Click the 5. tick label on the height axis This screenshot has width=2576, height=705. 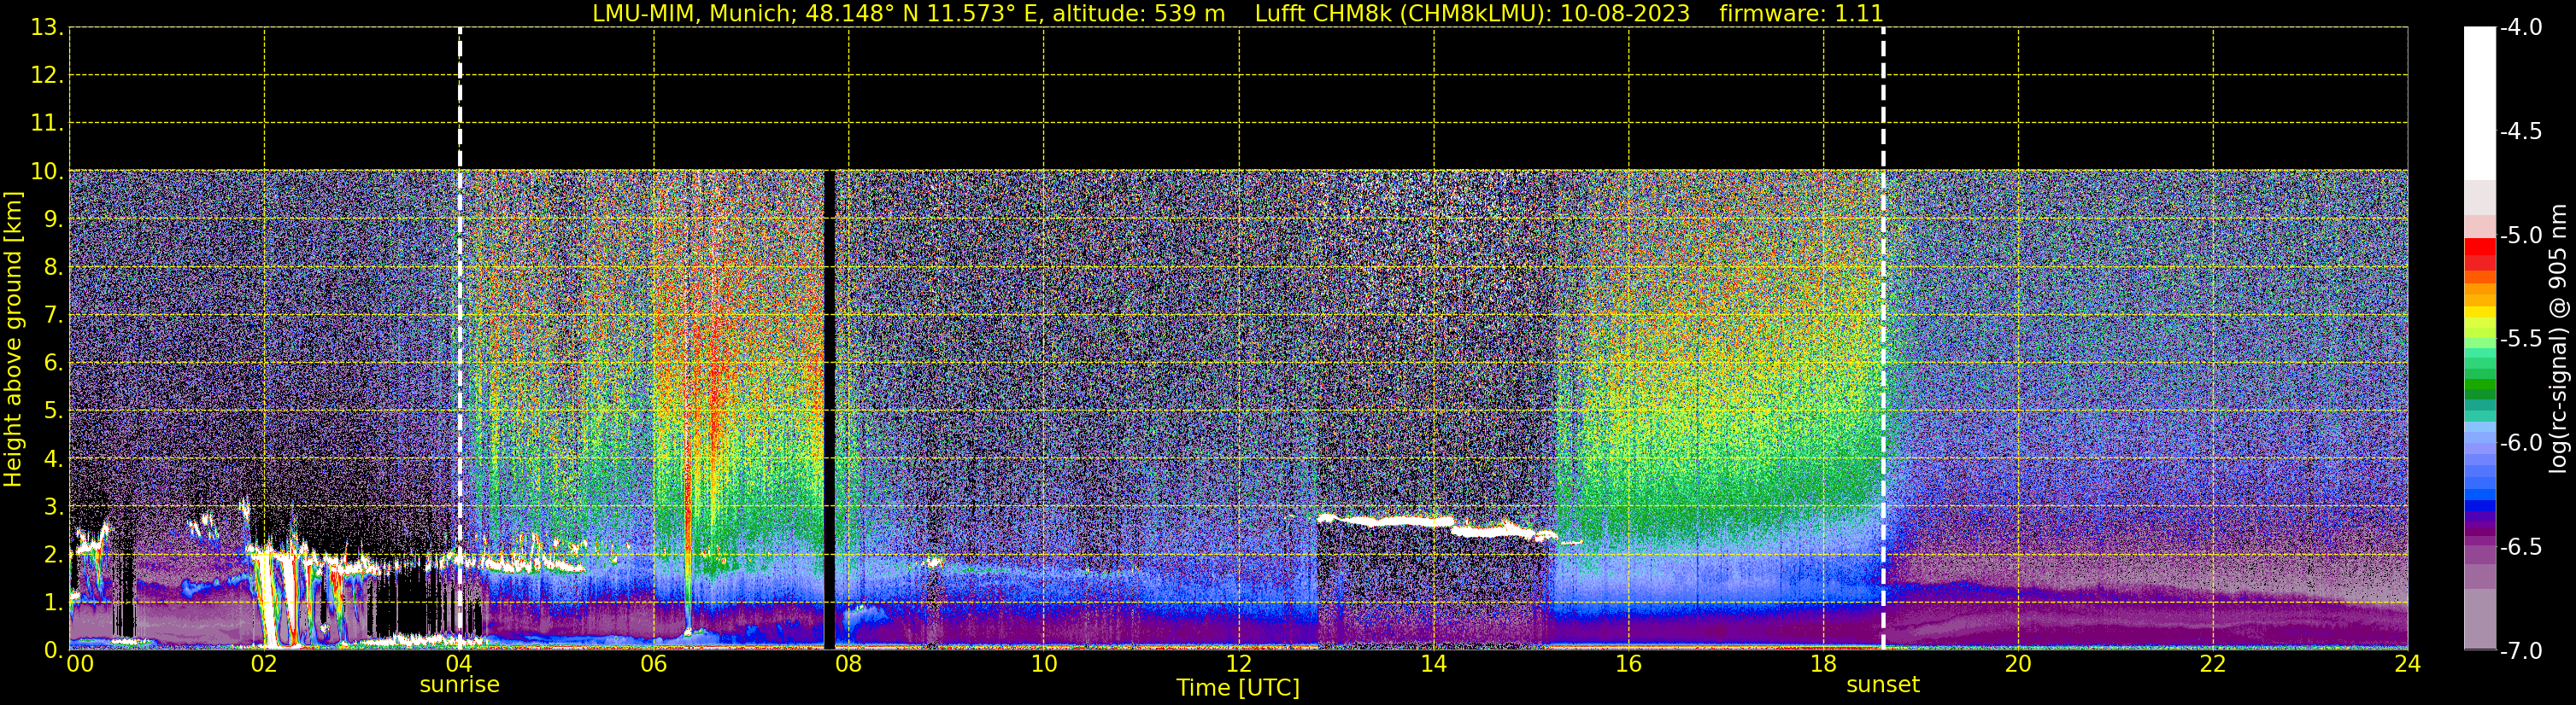(53, 411)
